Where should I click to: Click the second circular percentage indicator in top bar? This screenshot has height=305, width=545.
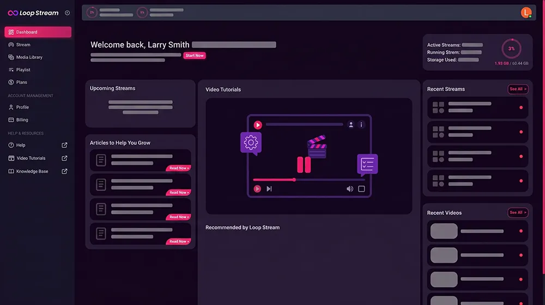coord(142,13)
